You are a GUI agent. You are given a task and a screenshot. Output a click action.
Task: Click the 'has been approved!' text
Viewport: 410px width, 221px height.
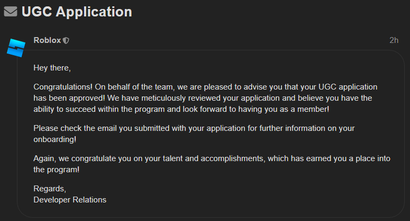pyautogui.click(x=69, y=98)
